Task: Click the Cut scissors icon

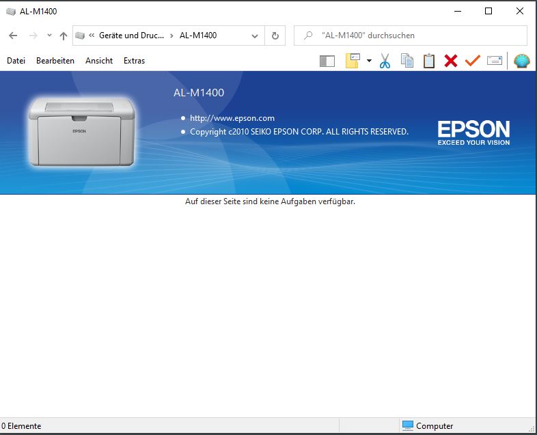Action: coord(385,61)
